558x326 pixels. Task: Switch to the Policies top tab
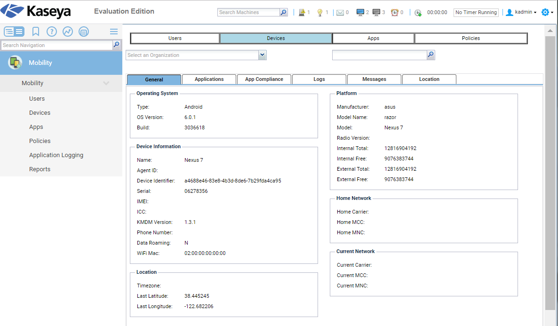coord(471,38)
